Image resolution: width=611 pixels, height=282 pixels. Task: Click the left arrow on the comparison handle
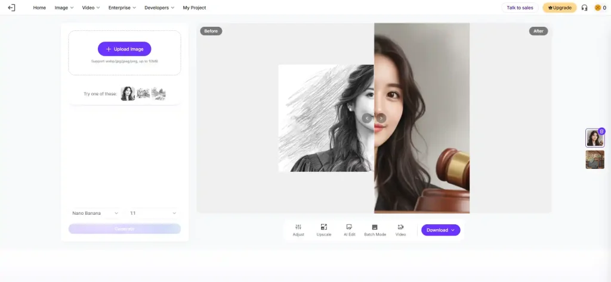366,118
